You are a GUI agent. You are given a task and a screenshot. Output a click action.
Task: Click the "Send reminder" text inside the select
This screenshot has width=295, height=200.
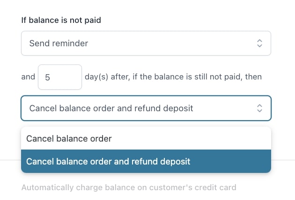59,43
